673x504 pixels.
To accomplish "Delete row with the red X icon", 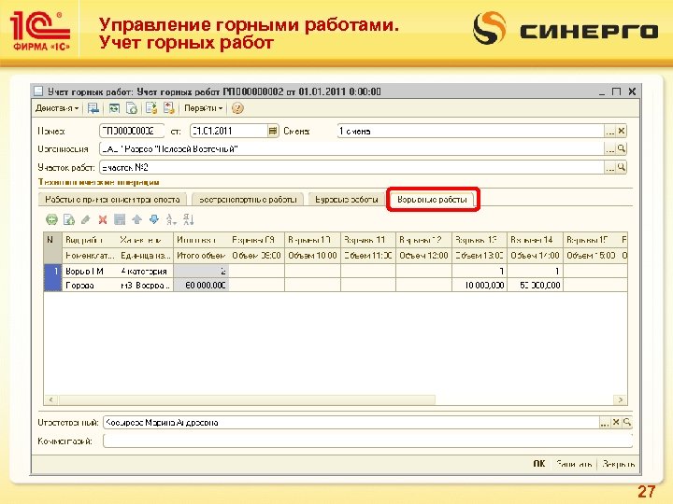I will click(x=103, y=220).
